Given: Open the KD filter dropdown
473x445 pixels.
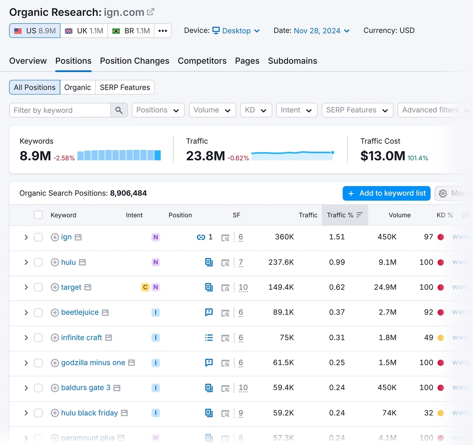Looking at the screenshot, I should click(x=256, y=110).
